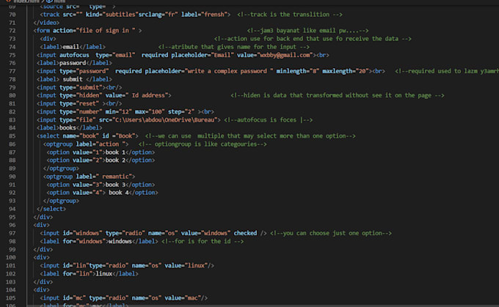This screenshot has width=499, height=307.
Task: Click the "file of sign in" action value
Action: click(106, 31)
